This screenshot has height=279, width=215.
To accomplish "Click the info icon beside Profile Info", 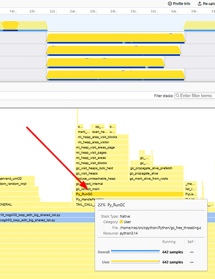I will click(x=169, y=3).
